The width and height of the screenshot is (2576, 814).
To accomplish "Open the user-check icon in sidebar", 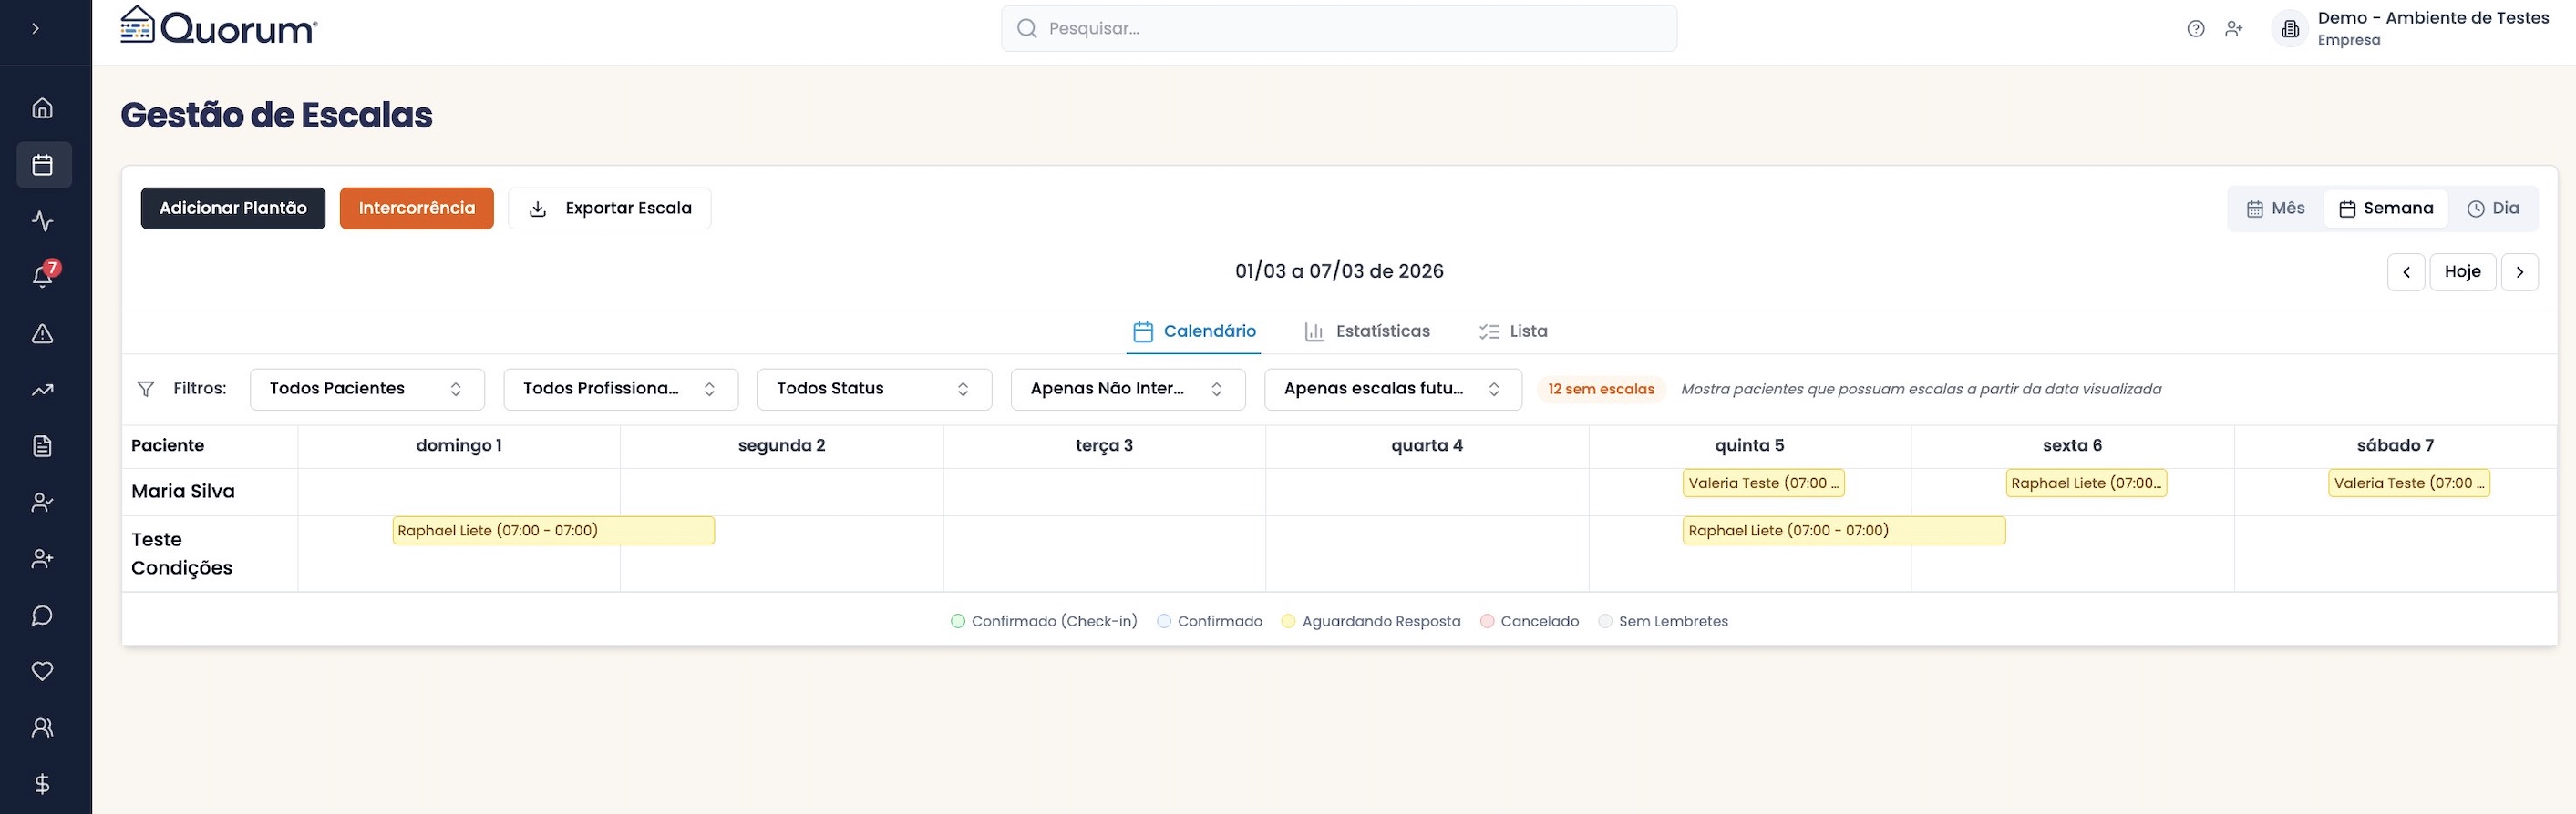I will click(42, 503).
